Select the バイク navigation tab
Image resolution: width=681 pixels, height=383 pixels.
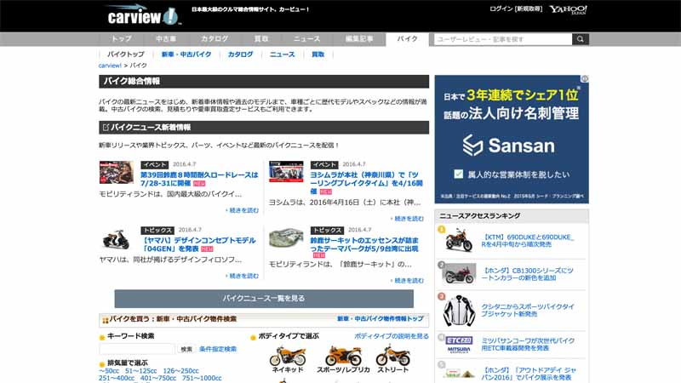click(x=408, y=38)
